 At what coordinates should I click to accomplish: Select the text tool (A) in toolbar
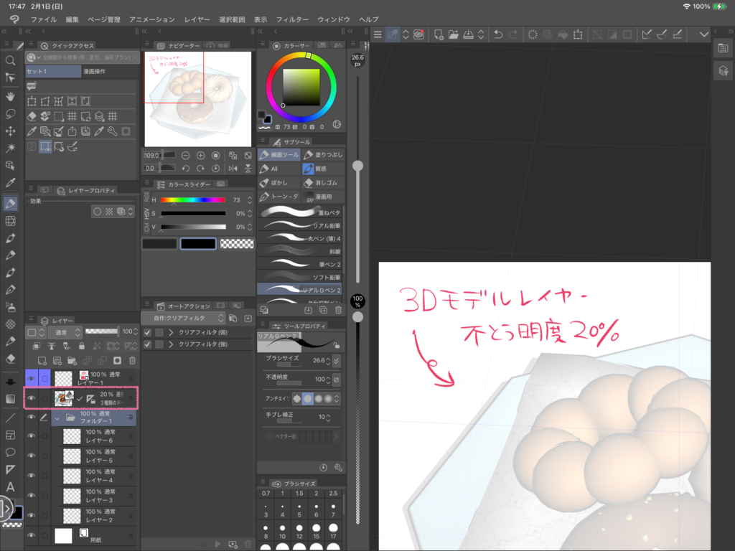click(10, 488)
